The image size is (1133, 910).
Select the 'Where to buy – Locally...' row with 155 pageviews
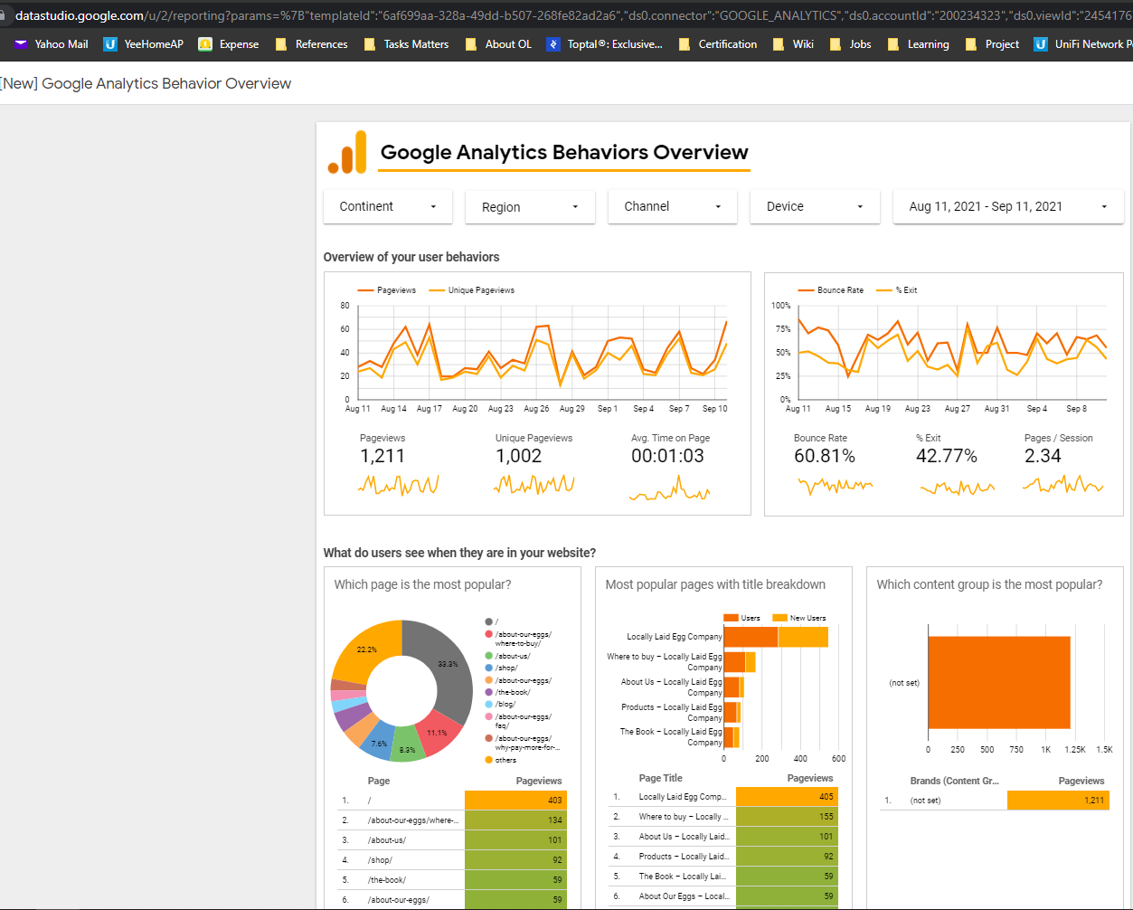coord(723,817)
